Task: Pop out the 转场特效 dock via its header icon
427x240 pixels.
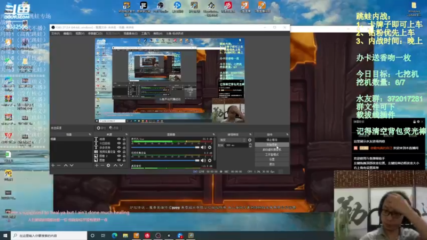Action: tap(250, 134)
